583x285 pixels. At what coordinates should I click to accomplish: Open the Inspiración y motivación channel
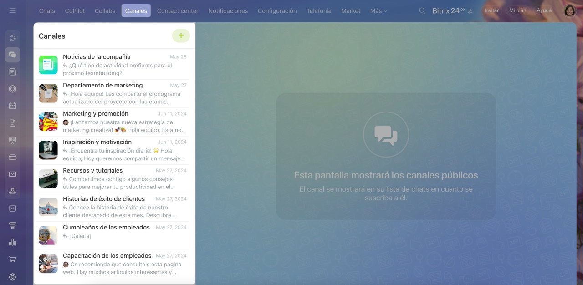(x=113, y=151)
